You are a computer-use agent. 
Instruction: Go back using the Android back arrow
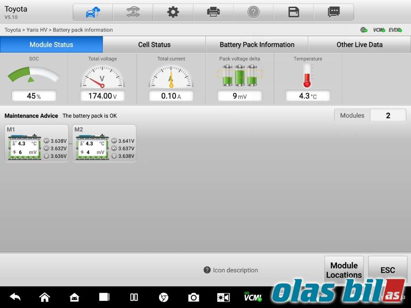click(x=15, y=297)
